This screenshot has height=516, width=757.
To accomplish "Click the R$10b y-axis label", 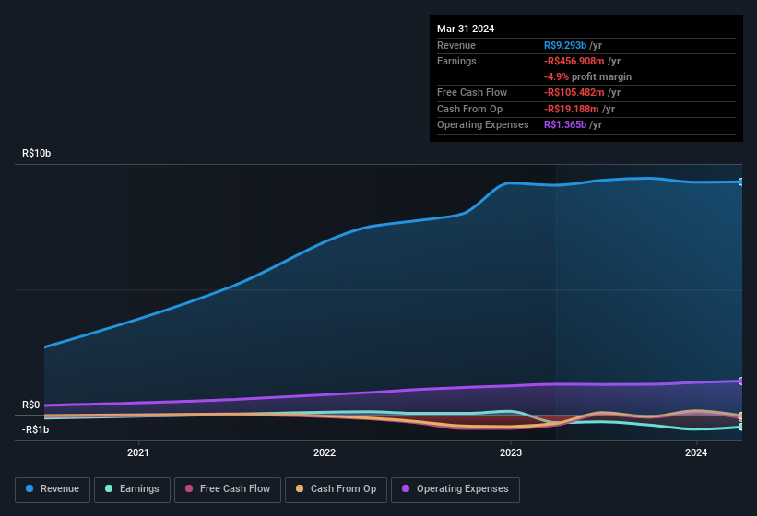I will point(36,153).
